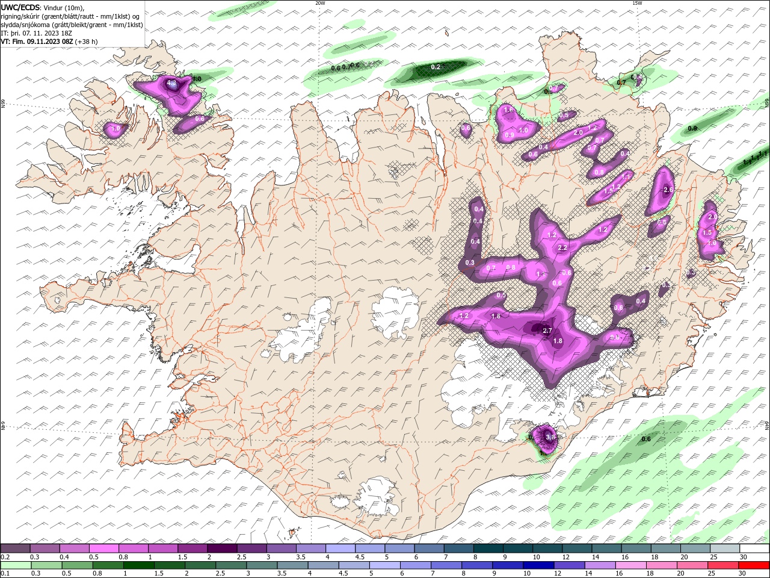This screenshot has height=578, width=770.
Task: Click the 15W longitude label
Action: pos(637,3)
